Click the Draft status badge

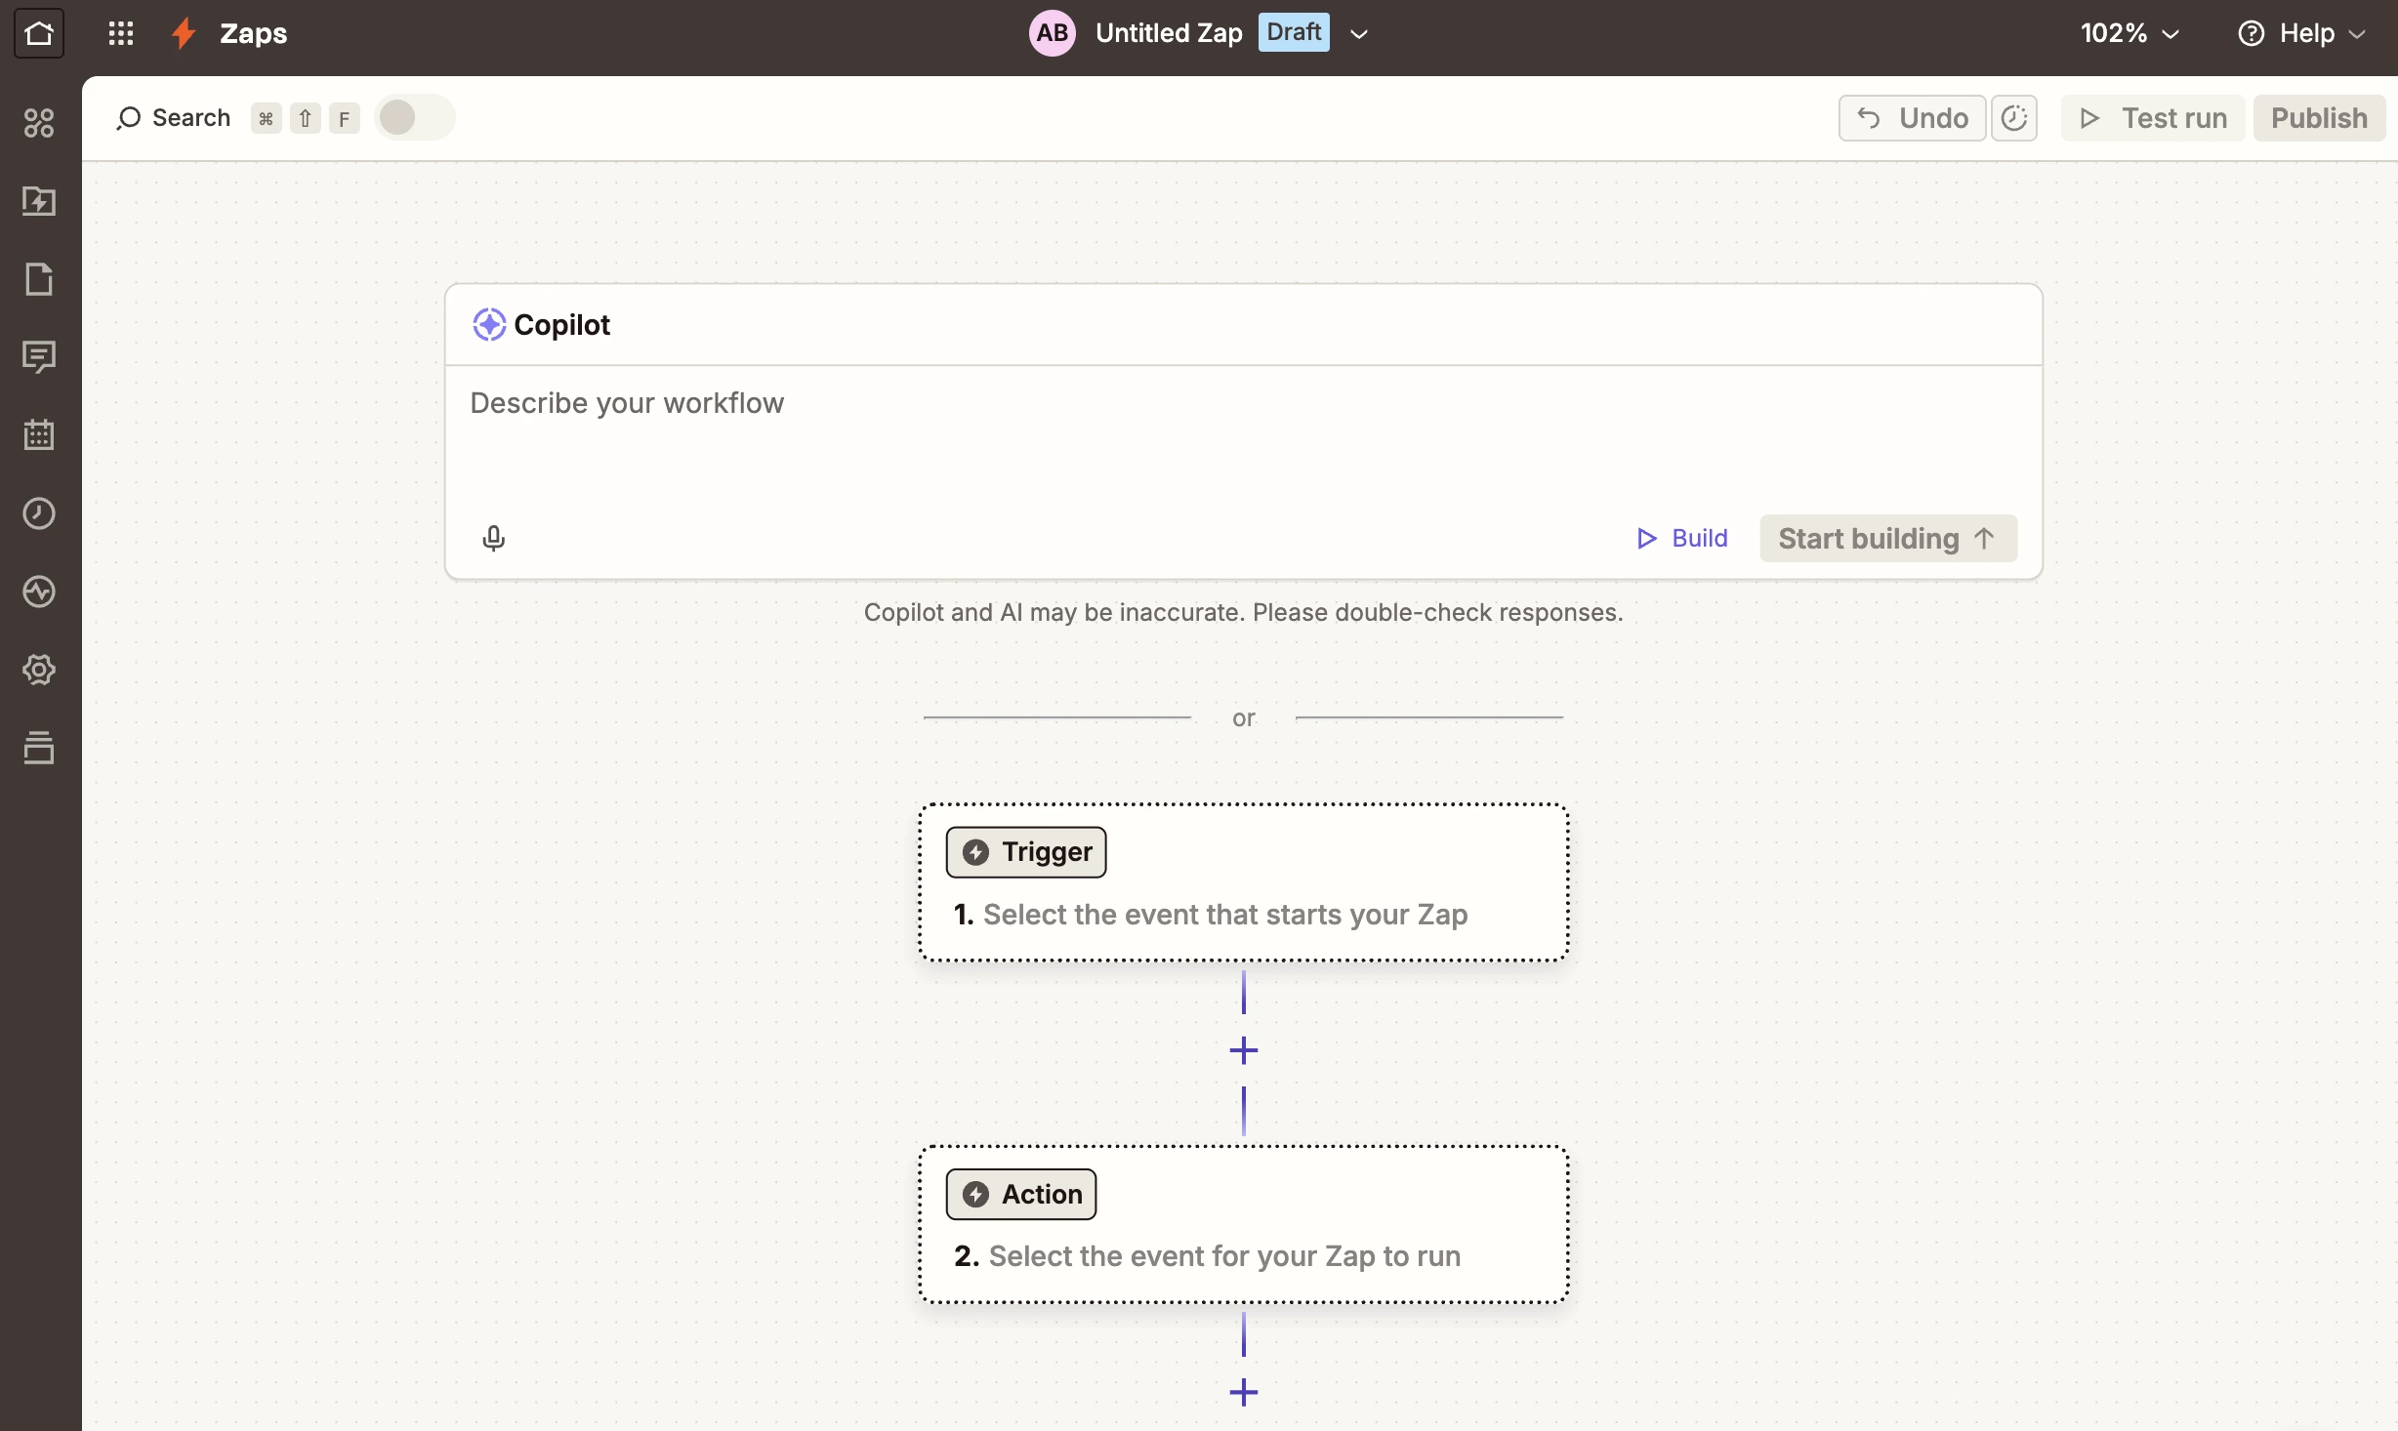pos(1294,32)
